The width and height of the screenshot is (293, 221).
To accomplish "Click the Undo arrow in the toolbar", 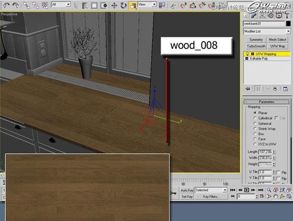I will (x=6, y=5).
